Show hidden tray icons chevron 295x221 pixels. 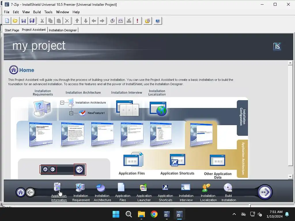(234, 214)
